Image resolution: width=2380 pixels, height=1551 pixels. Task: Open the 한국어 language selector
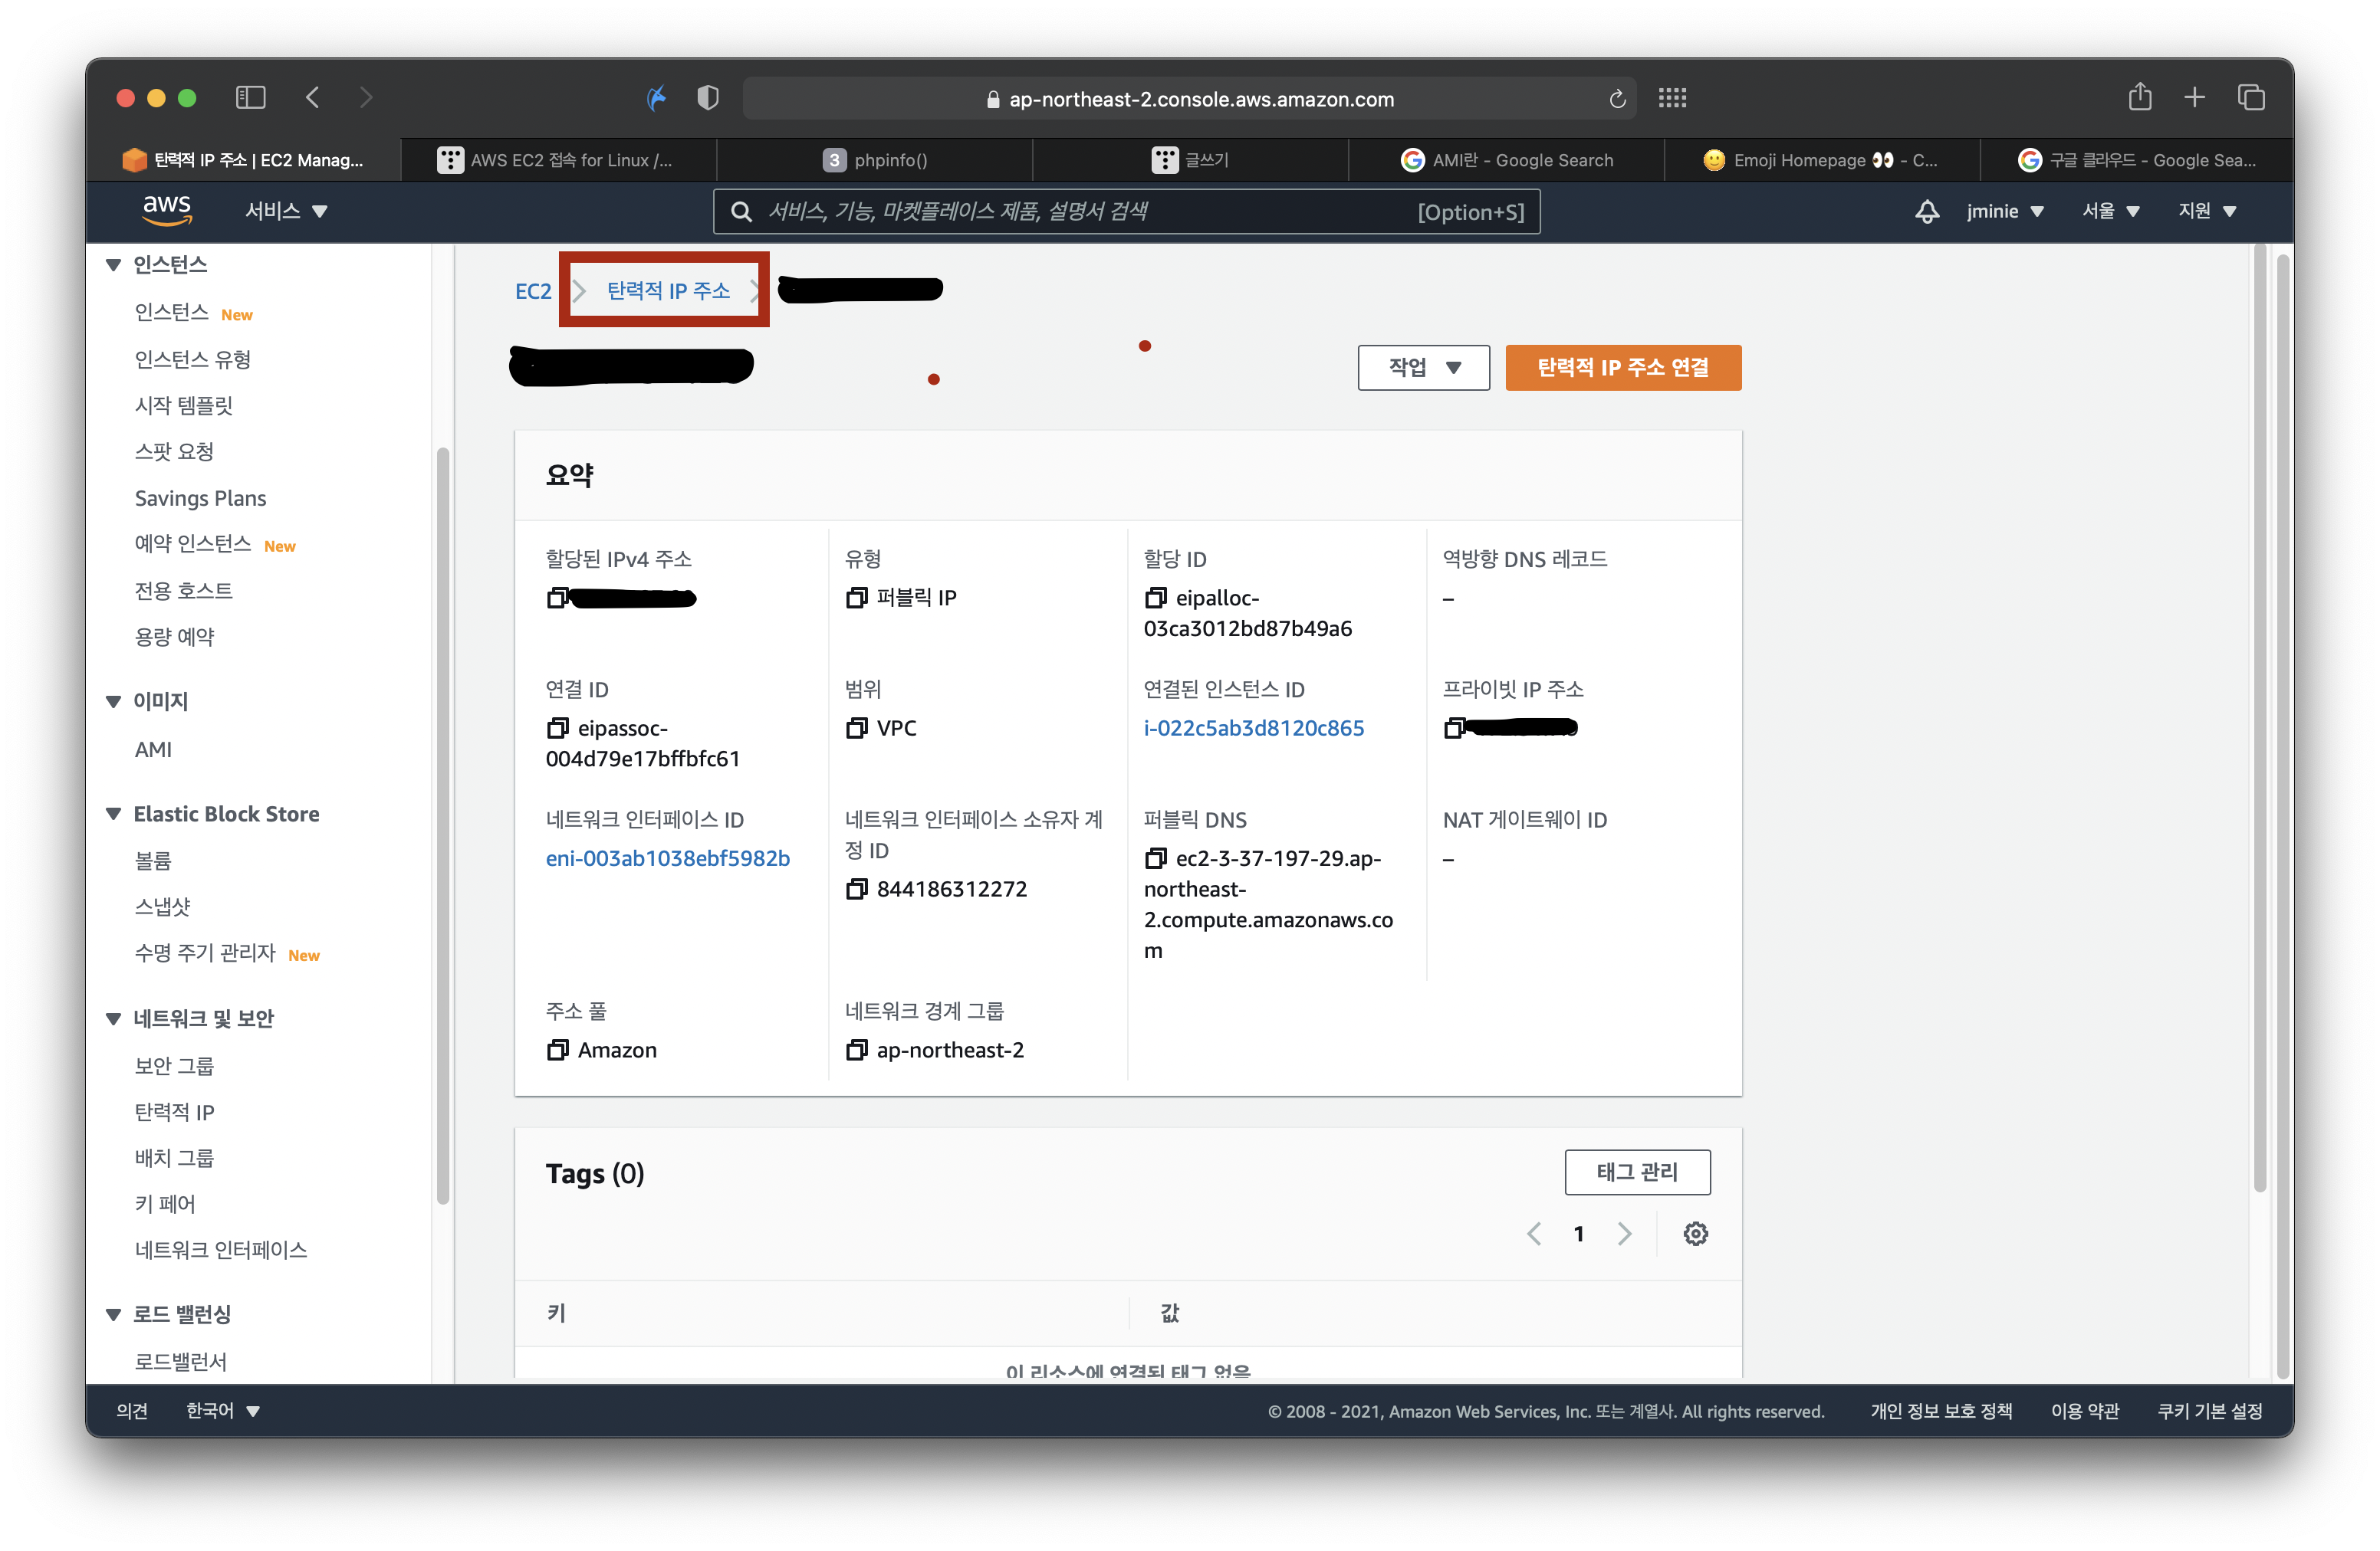[222, 1410]
